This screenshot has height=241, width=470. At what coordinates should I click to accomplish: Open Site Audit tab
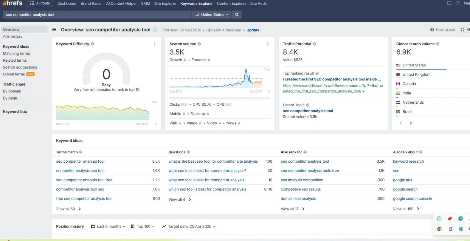(x=258, y=4)
